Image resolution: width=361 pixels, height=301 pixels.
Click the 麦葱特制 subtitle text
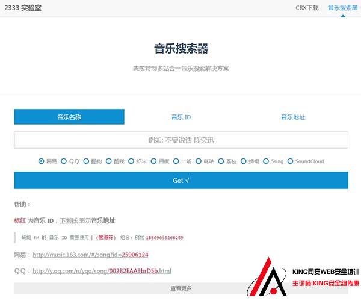tap(181, 69)
